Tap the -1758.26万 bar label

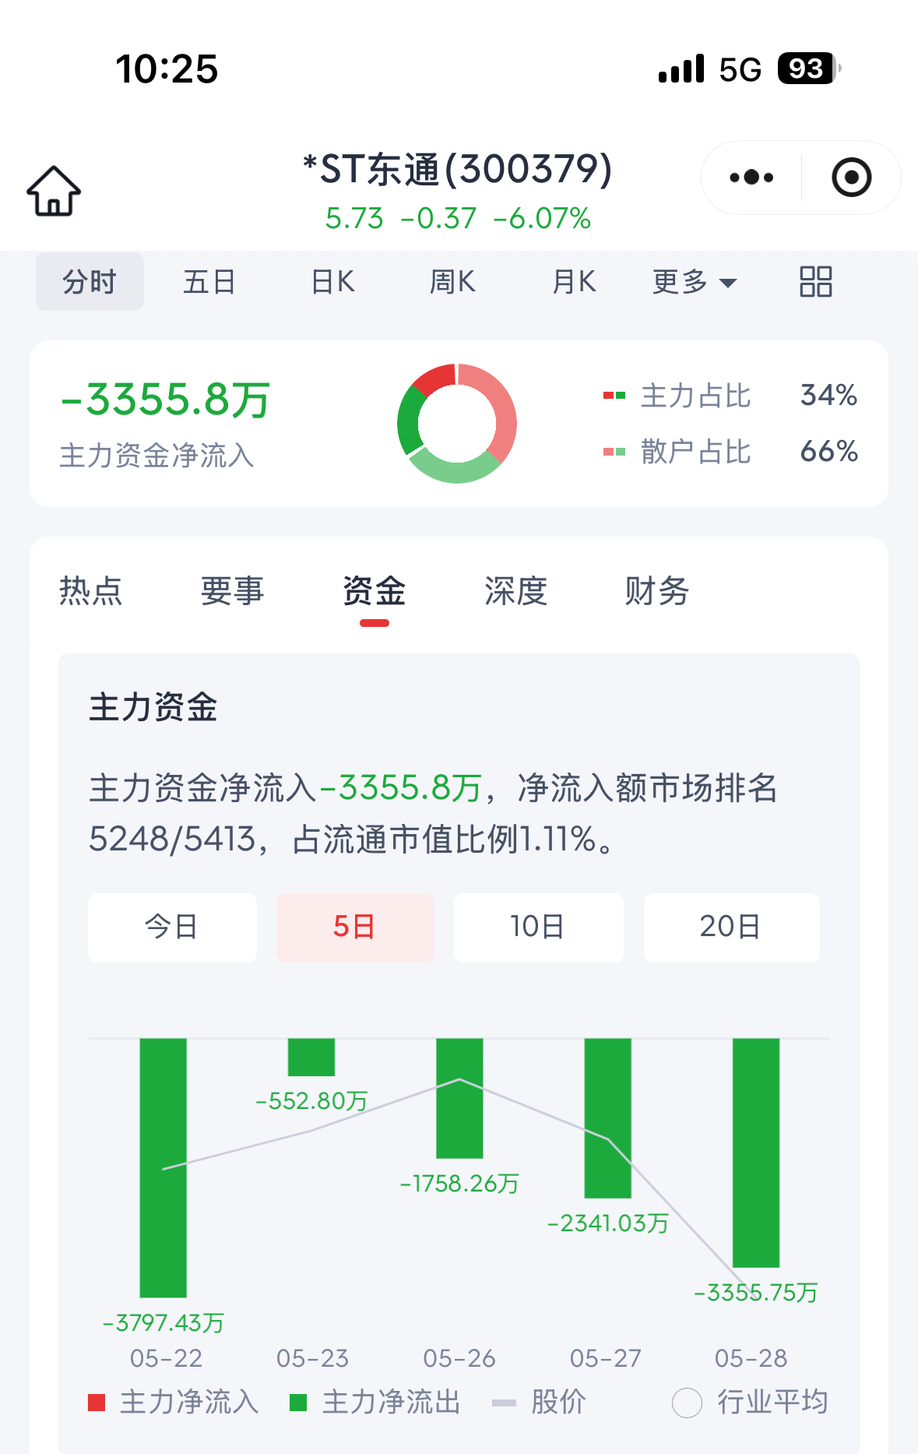pyautogui.click(x=459, y=1184)
